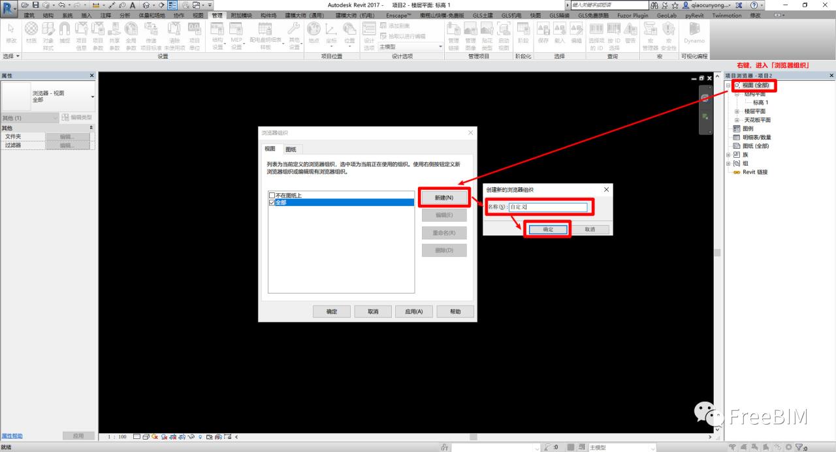Switch to the 图纸 tab in dialog
Viewport: 836px width, 452px height.
pos(291,149)
